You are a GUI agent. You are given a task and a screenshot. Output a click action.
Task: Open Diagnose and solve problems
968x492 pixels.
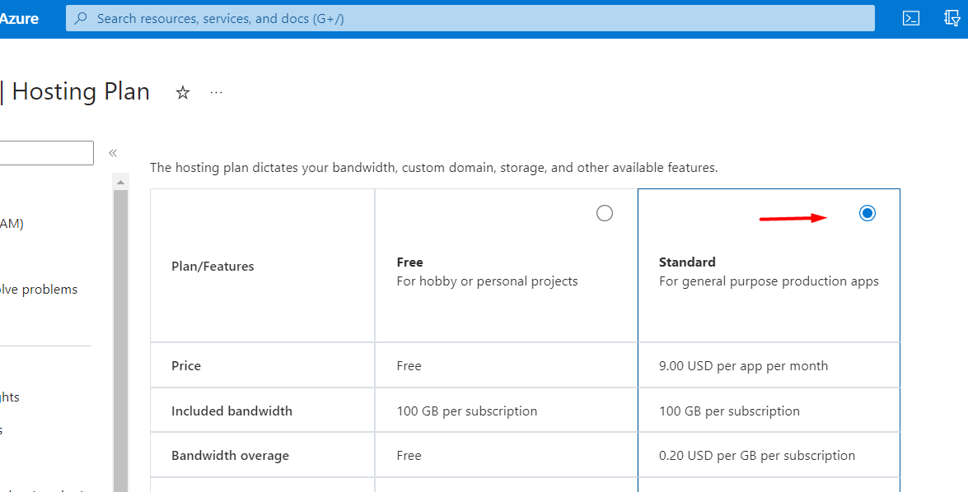click(38, 289)
